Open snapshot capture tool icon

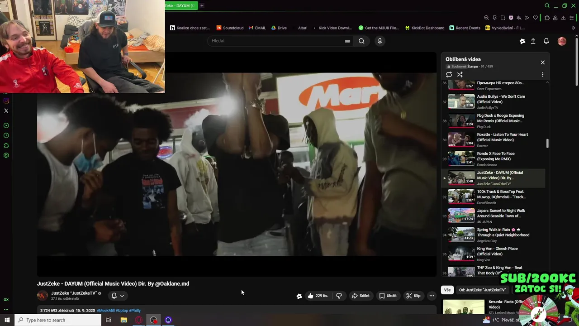click(x=503, y=18)
